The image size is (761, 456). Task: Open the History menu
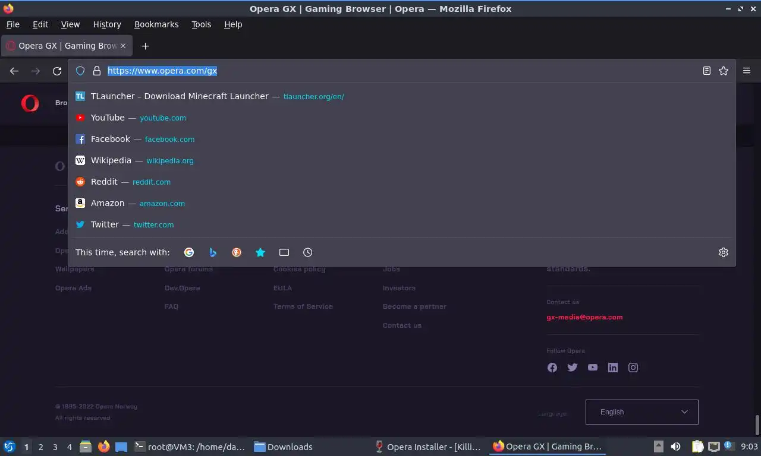(107, 24)
